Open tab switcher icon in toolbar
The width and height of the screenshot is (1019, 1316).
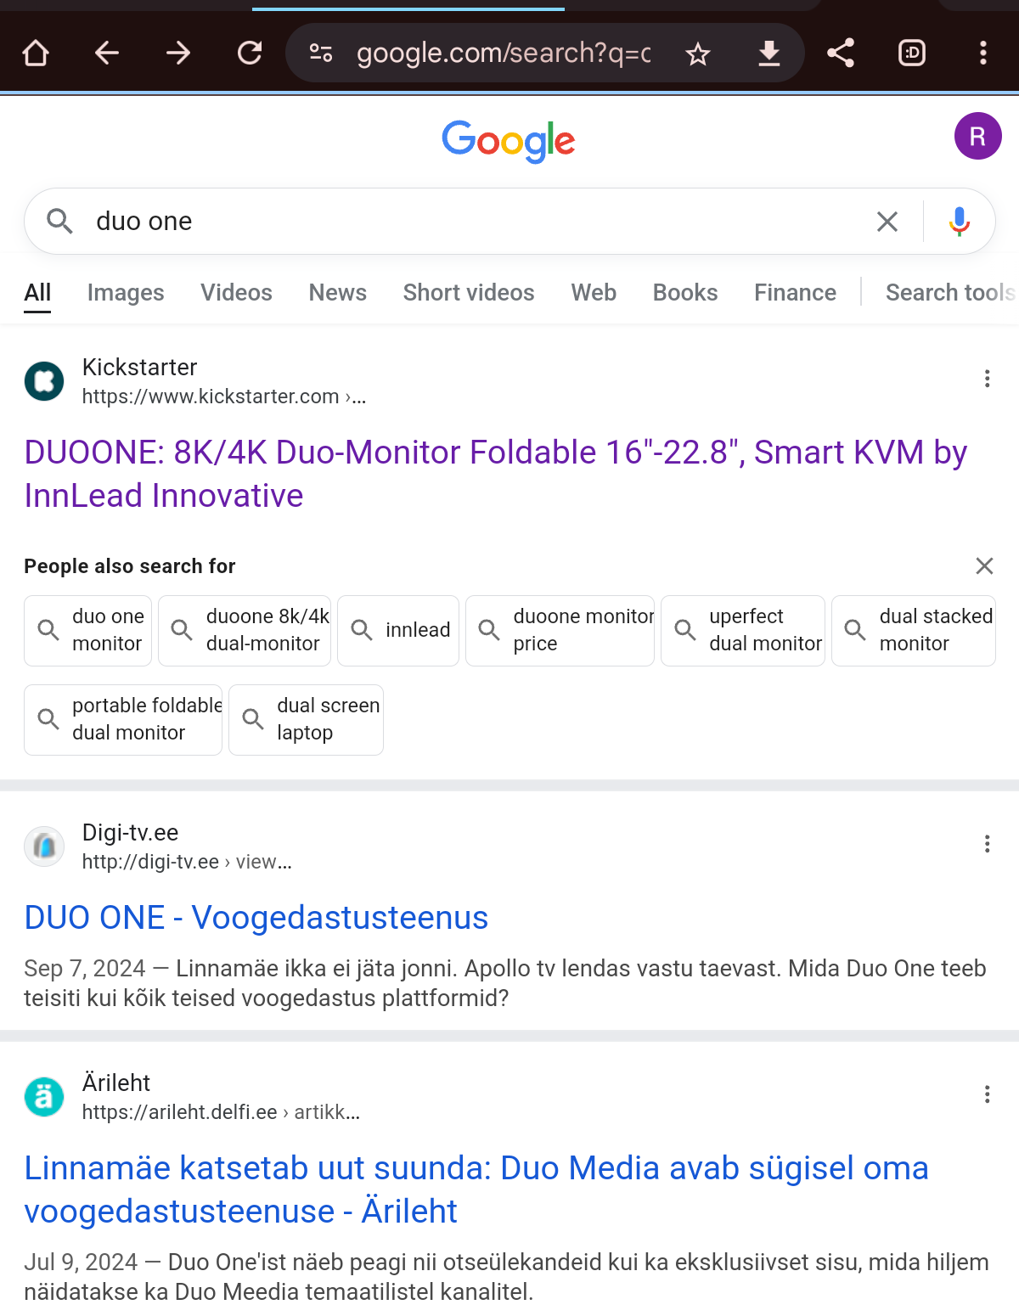[x=912, y=53]
